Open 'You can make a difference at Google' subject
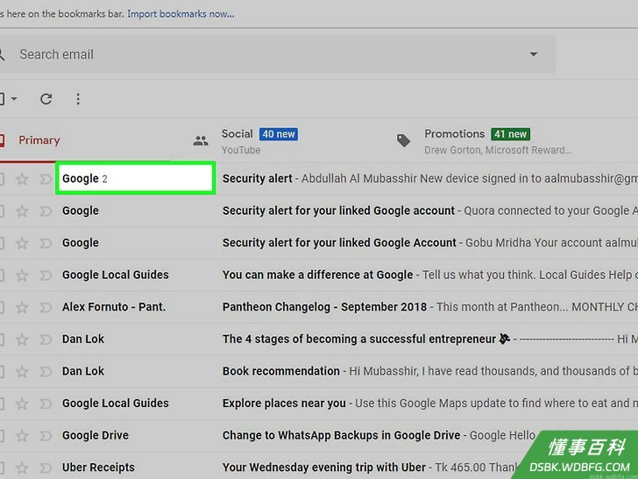 point(318,275)
